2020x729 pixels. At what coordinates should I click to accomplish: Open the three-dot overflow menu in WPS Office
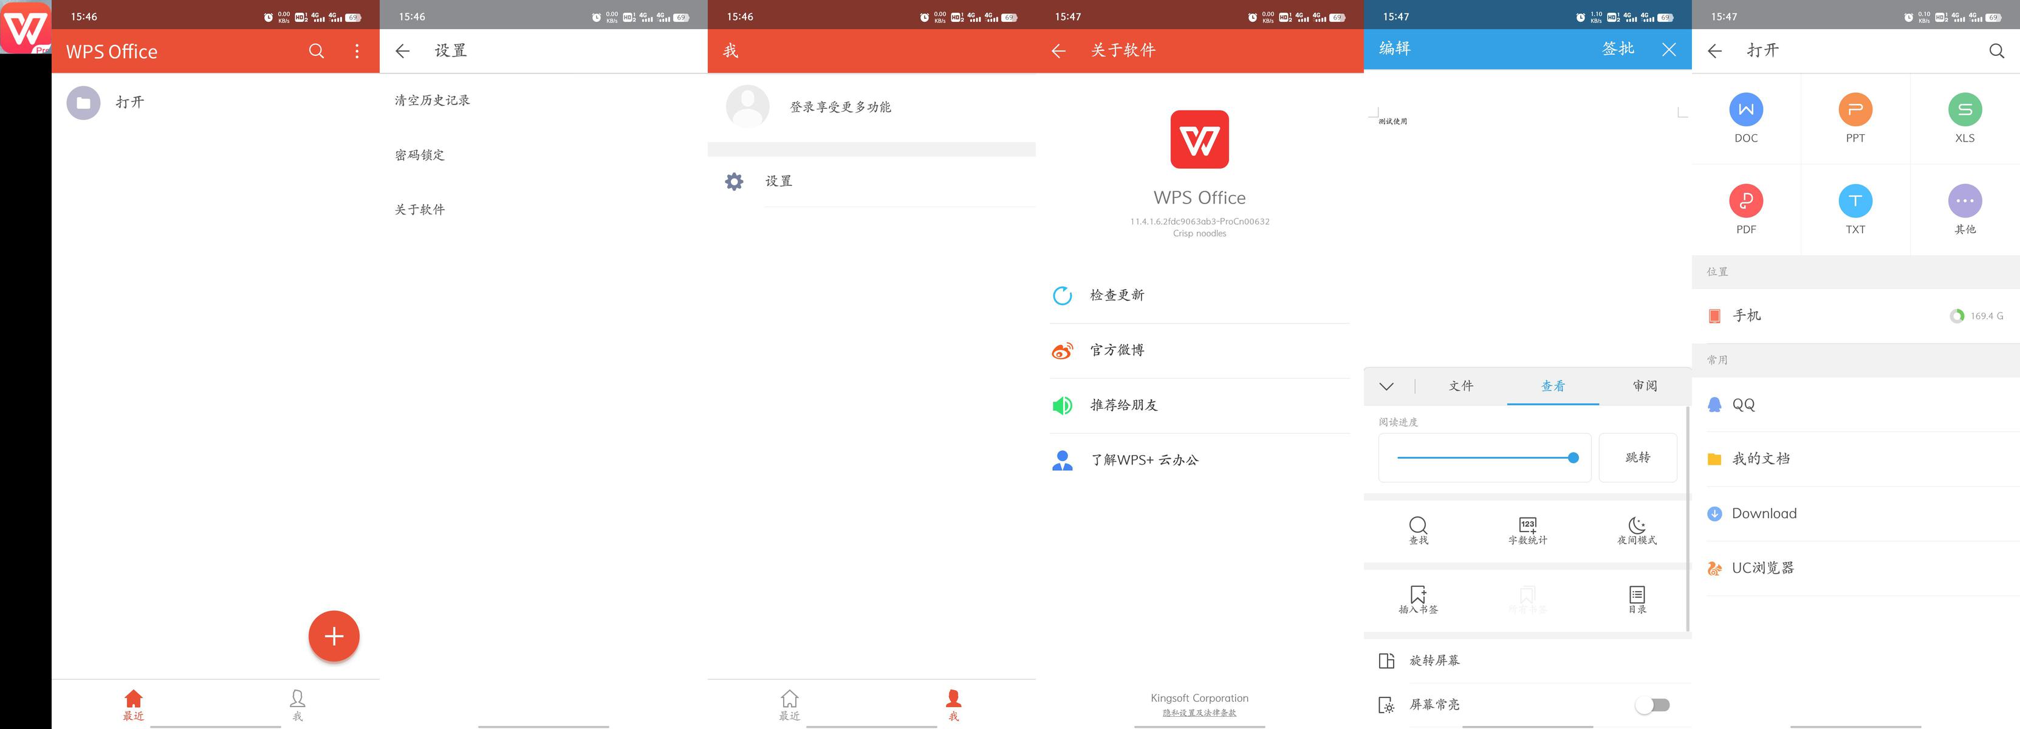click(x=357, y=51)
